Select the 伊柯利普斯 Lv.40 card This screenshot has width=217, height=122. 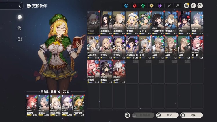click(132, 47)
